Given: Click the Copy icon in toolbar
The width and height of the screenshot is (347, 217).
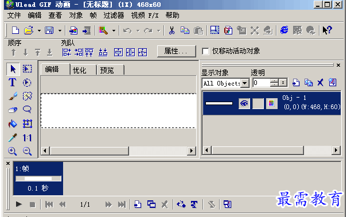Looking at the screenshot, I should (185, 30).
